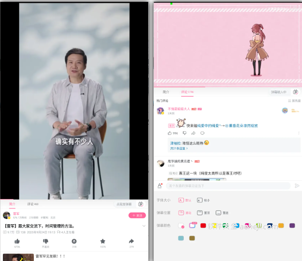Viewport: 302px width, 261px height.
Task: Choose the purple danmaku color
Action: tap(292, 225)
